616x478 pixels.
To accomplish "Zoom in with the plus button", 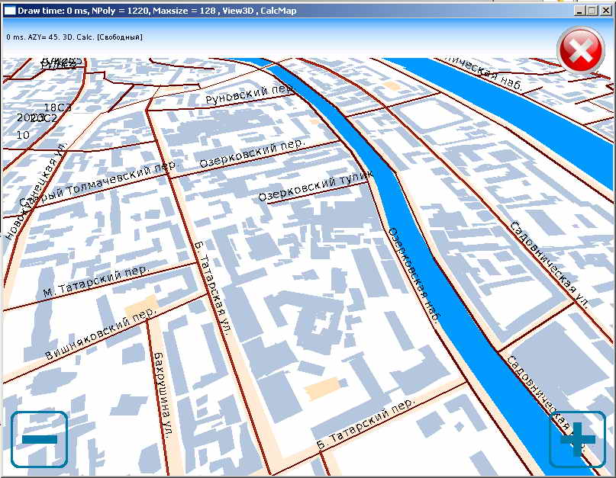I will 577,439.
